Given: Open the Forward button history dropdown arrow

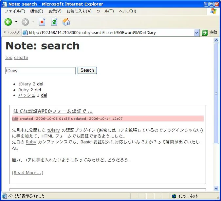Looking at the screenshot, I should pyautogui.click(x=33, y=22).
